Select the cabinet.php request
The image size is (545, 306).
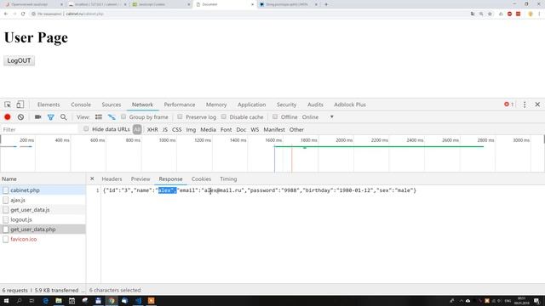click(x=43, y=190)
